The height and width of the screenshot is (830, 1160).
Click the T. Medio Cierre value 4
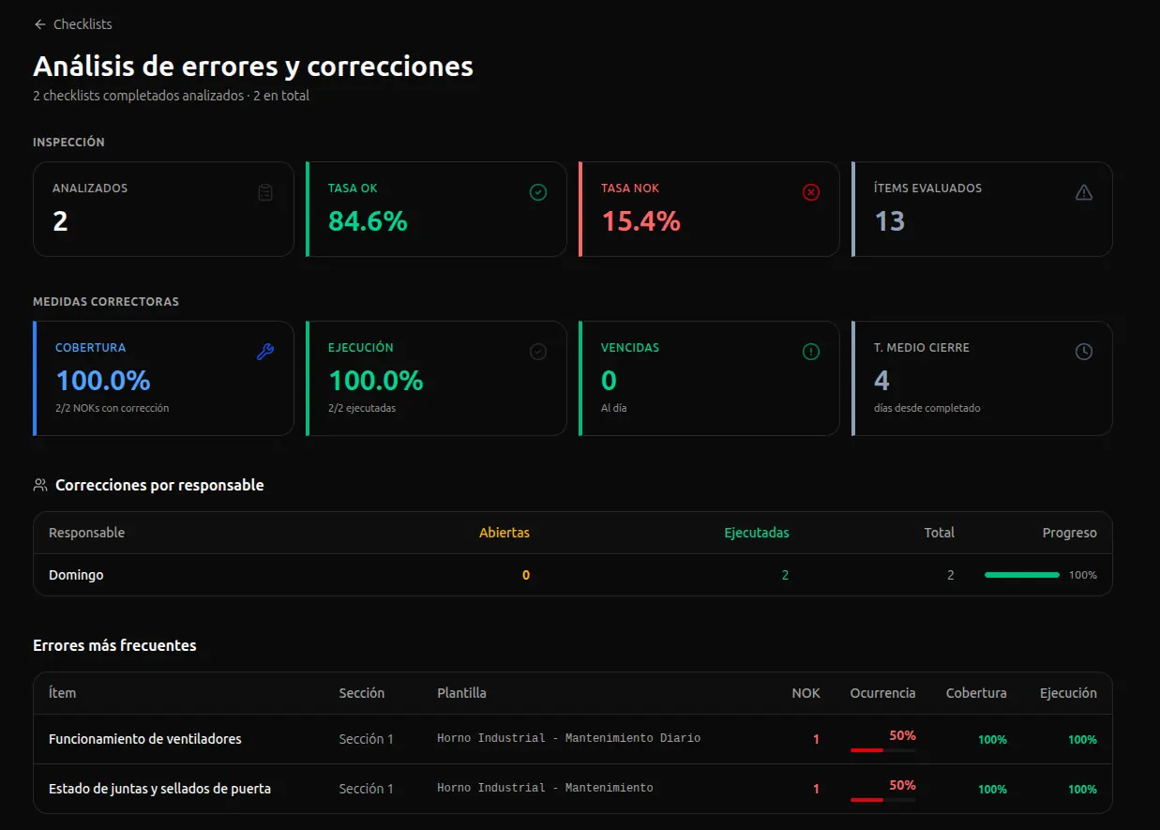pos(881,381)
